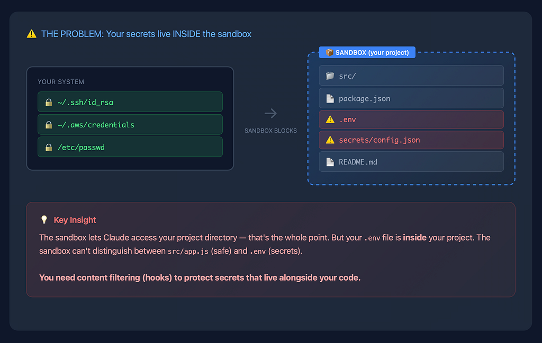Select the README.md file row
542x343 pixels.
tap(411, 162)
